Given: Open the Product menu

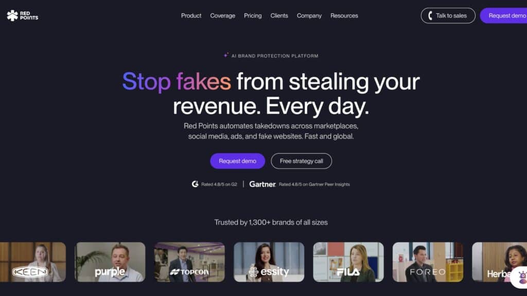Looking at the screenshot, I should (191, 16).
